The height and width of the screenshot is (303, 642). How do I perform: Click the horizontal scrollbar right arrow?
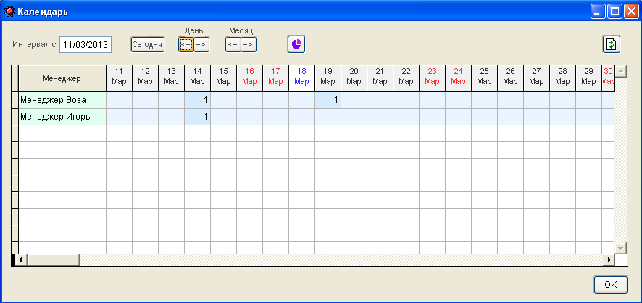(x=609, y=260)
